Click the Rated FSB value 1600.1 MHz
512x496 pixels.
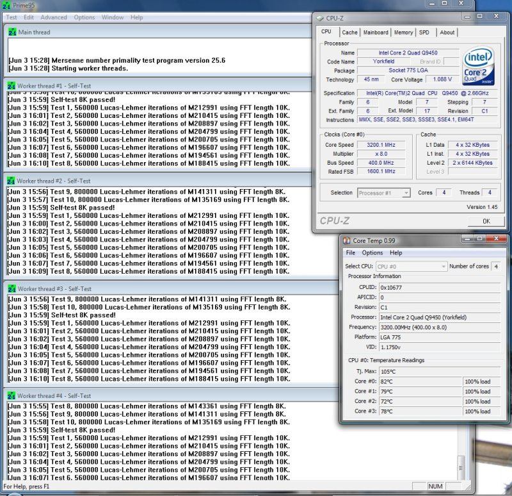[381, 171]
